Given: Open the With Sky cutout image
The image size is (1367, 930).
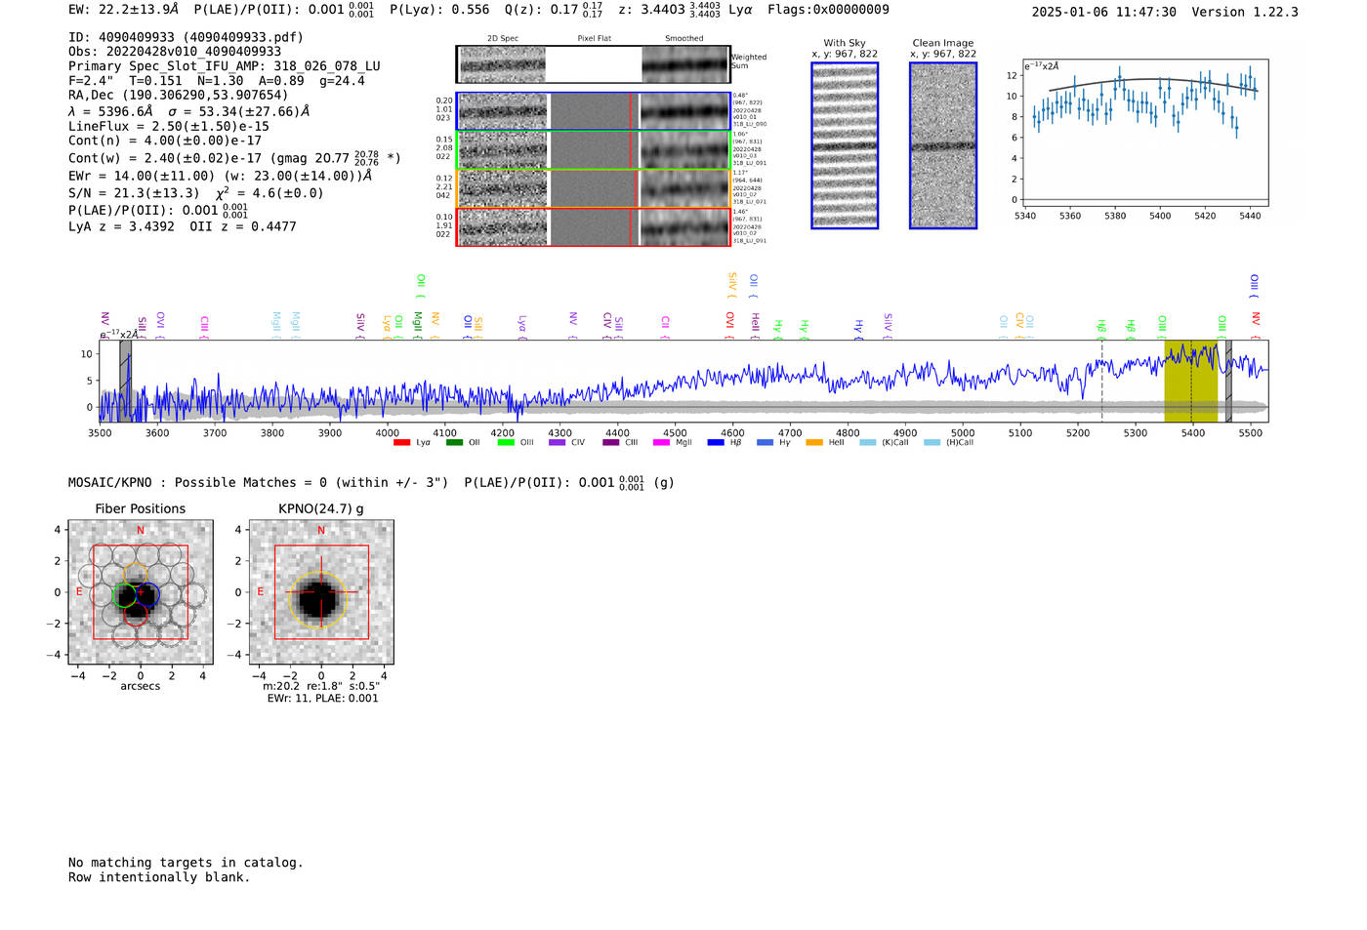Looking at the screenshot, I should (845, 145).
